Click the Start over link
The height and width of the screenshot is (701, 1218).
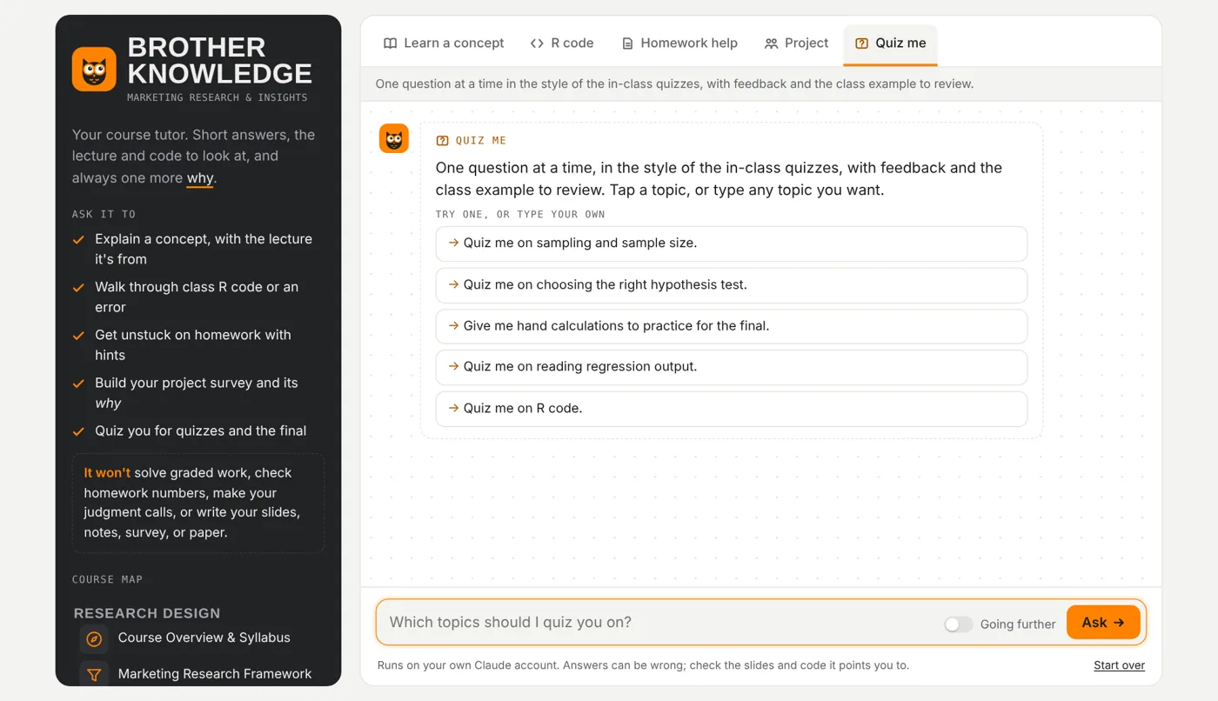pos(1119,665)
